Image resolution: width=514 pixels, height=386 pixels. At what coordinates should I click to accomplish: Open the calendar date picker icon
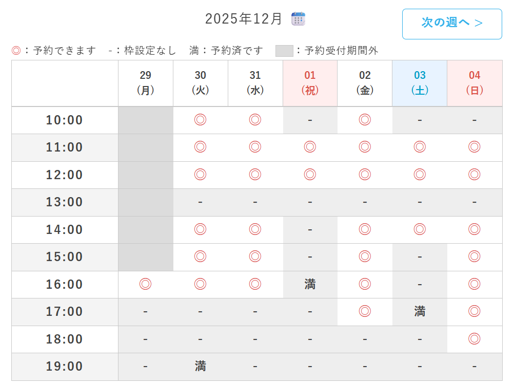(298, 19)
